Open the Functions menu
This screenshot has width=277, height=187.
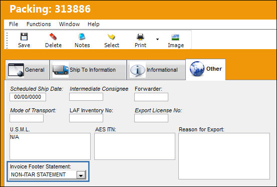(39, 24)
